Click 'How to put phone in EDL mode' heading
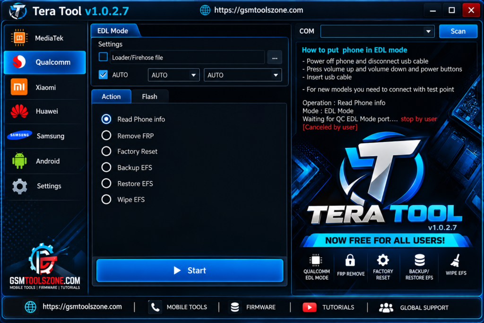 354,50
